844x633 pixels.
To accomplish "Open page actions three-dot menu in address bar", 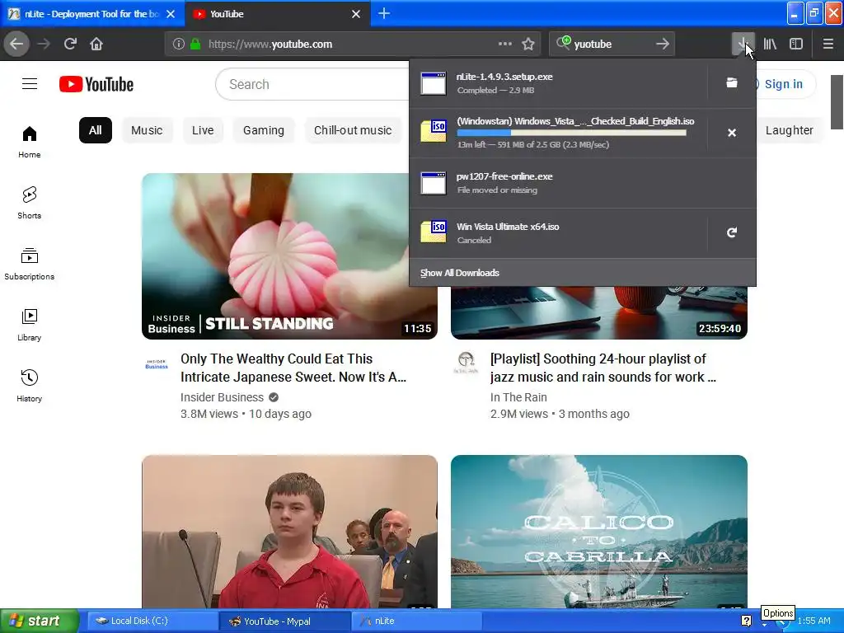I will coord(505,45).
